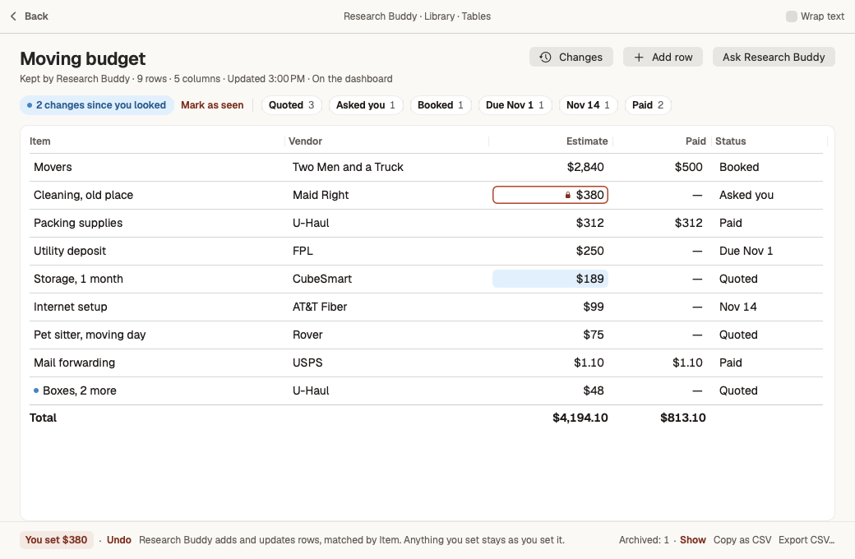Select the $2,840 estimate cell
The width and height of the screenshot is (855, 559).
(x=585, y=167)
